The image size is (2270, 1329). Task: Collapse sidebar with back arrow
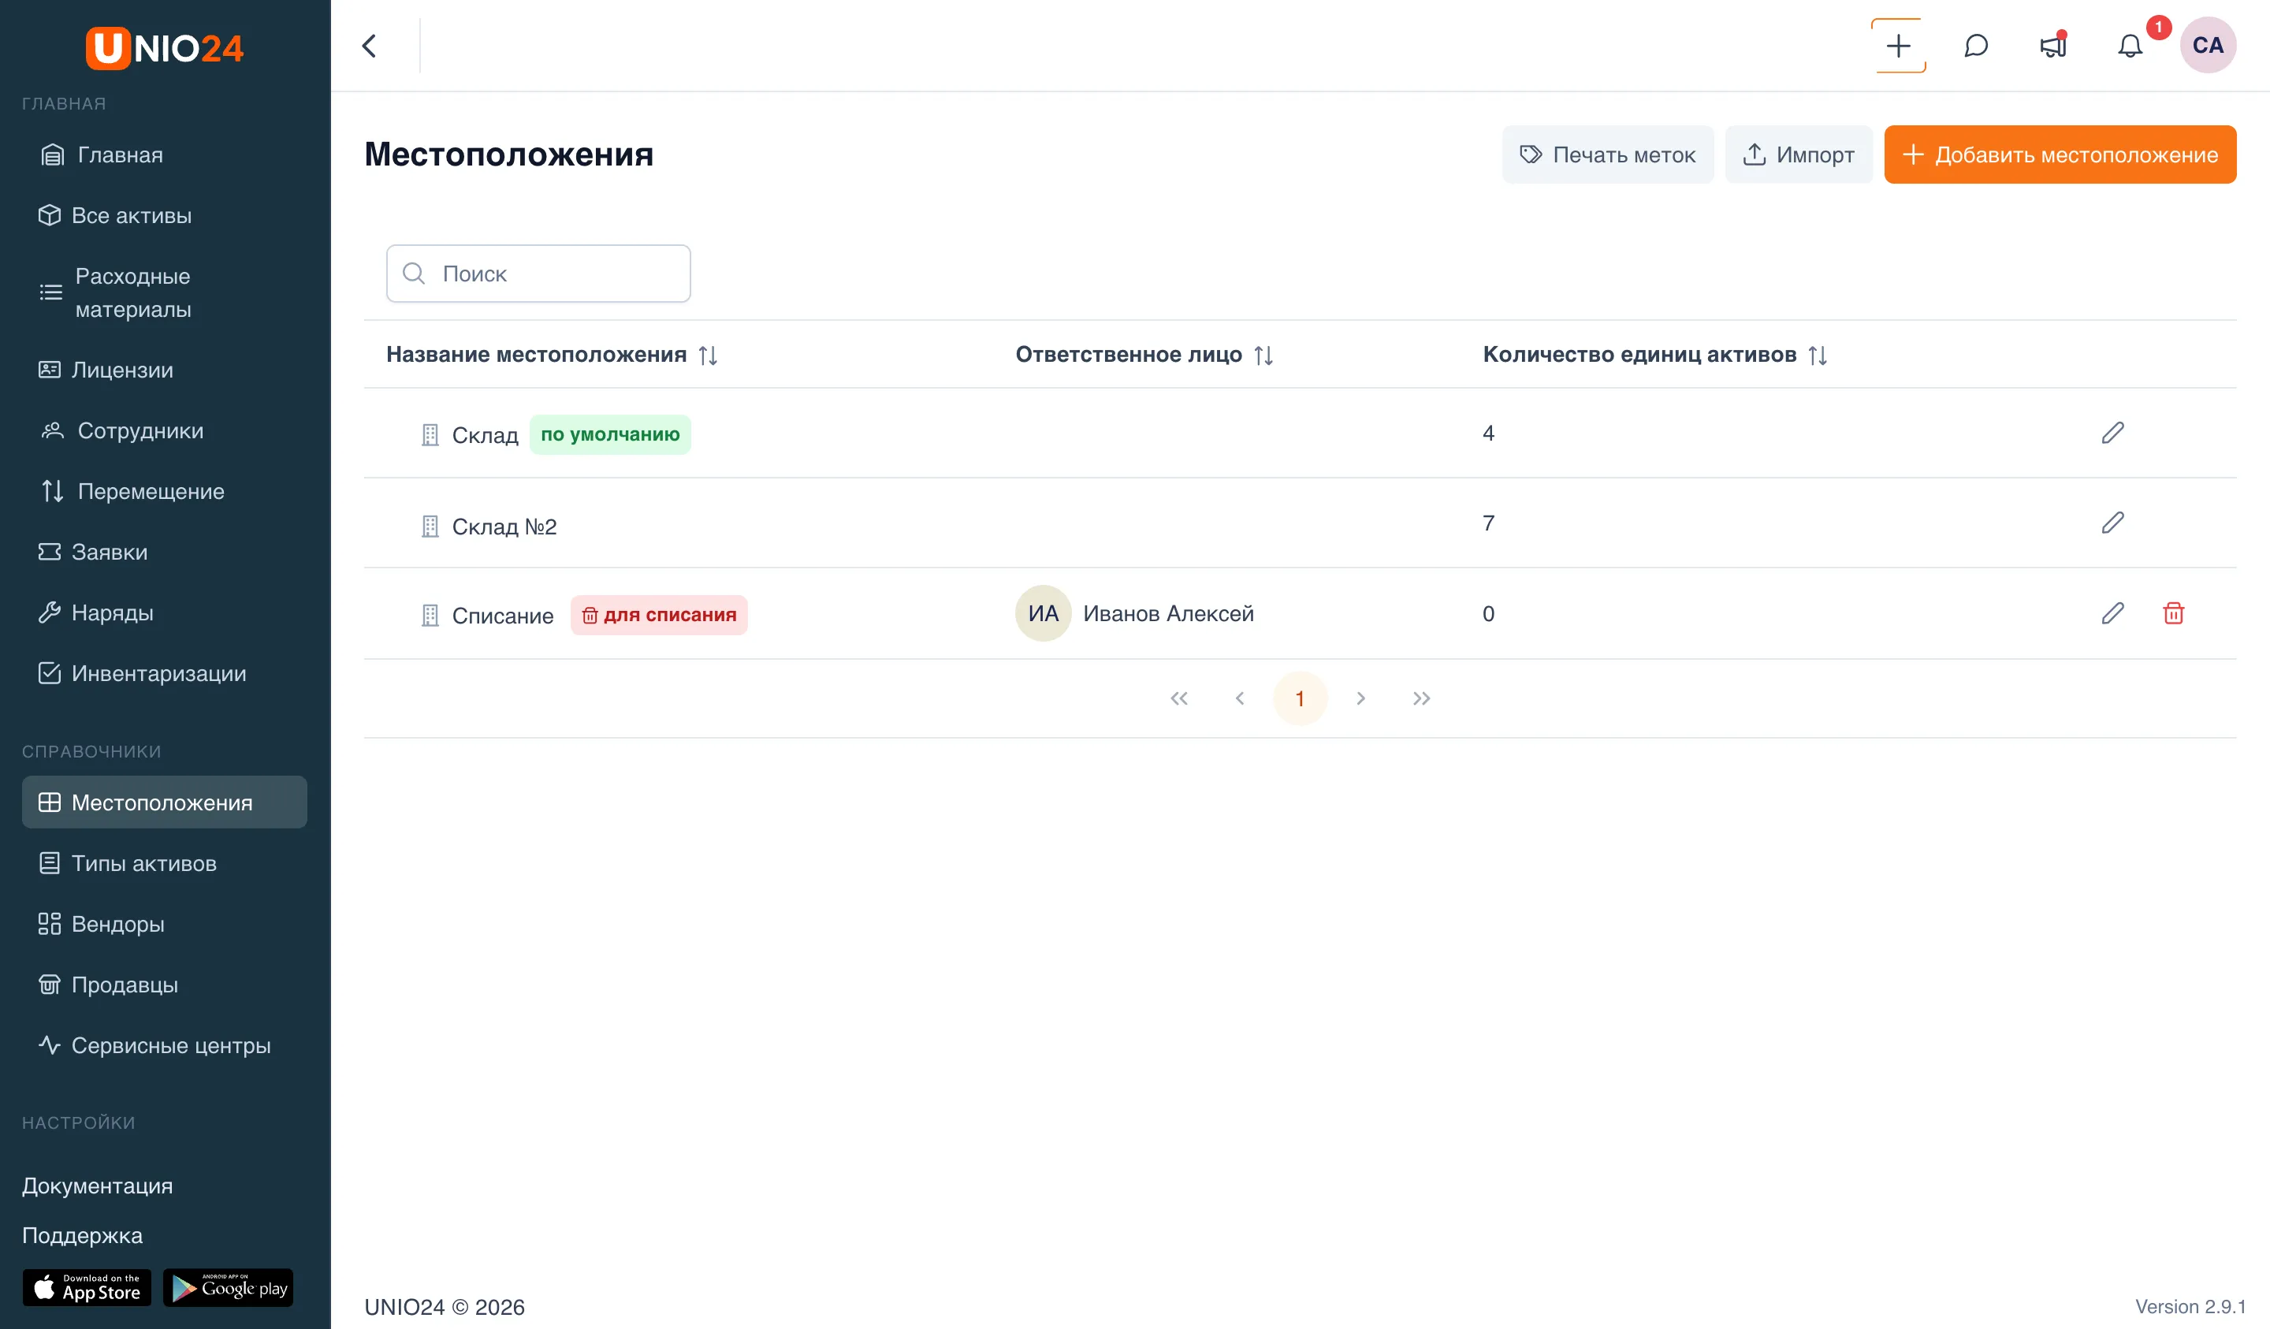[370, 46]
